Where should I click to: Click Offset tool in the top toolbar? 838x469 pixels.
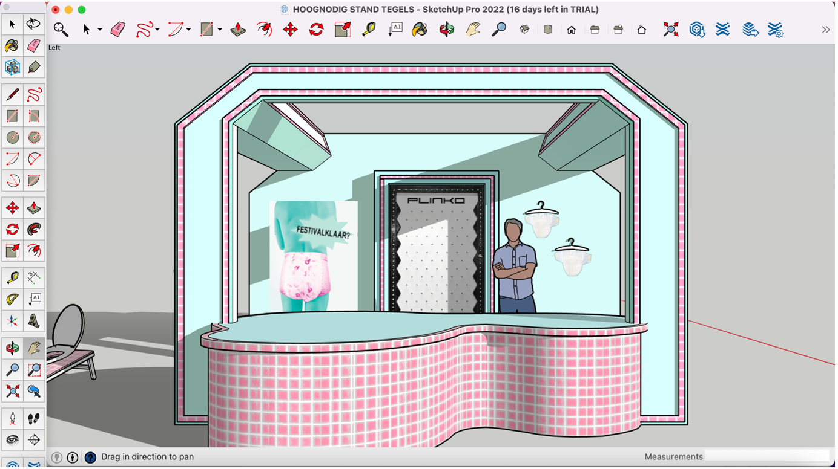264,29
